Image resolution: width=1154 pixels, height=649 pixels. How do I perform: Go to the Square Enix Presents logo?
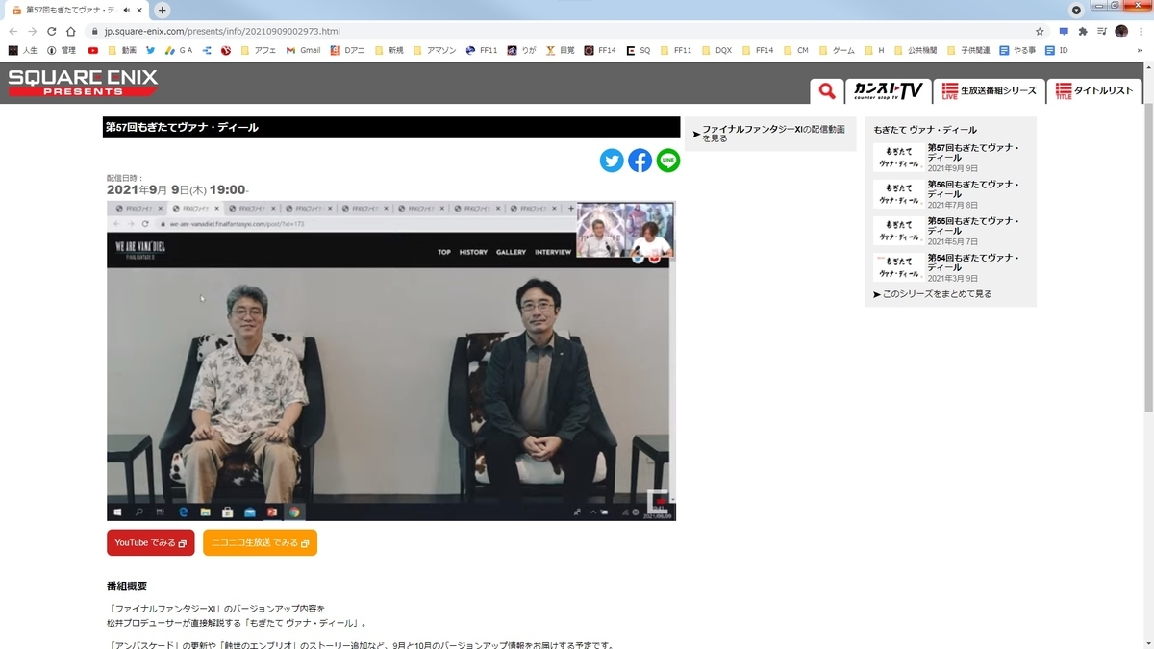click(x=82, y=83)
